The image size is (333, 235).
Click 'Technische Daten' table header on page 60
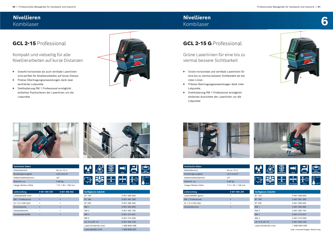point(46,166)
